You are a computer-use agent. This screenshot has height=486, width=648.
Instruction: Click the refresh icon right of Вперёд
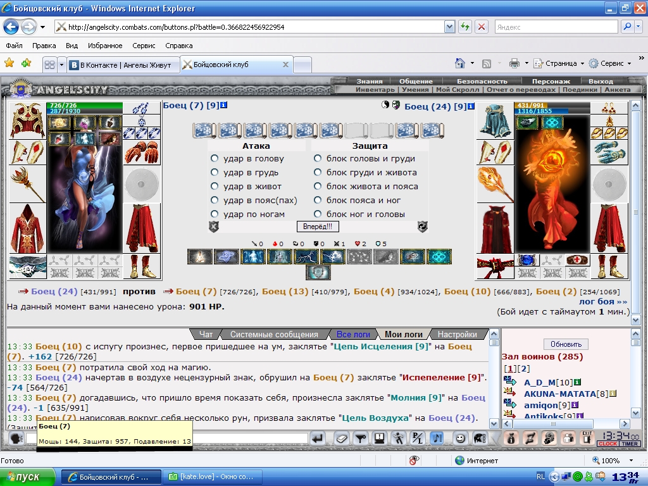tap(422, 227)
